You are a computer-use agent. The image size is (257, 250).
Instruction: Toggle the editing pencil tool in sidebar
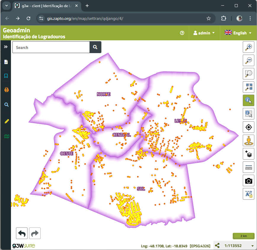(6, 121)
